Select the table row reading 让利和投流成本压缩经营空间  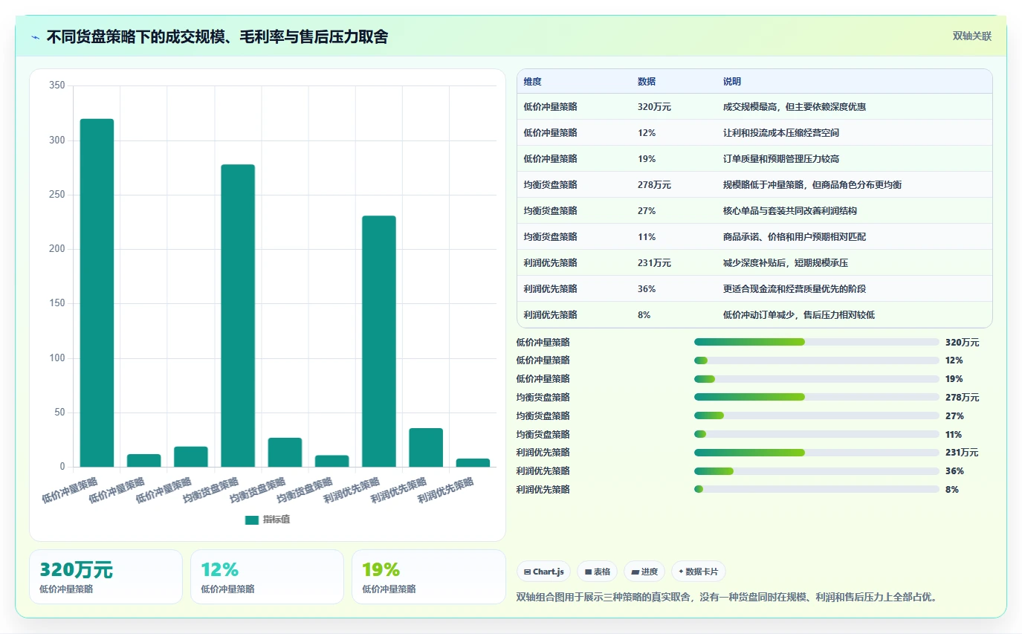point(754,132)
